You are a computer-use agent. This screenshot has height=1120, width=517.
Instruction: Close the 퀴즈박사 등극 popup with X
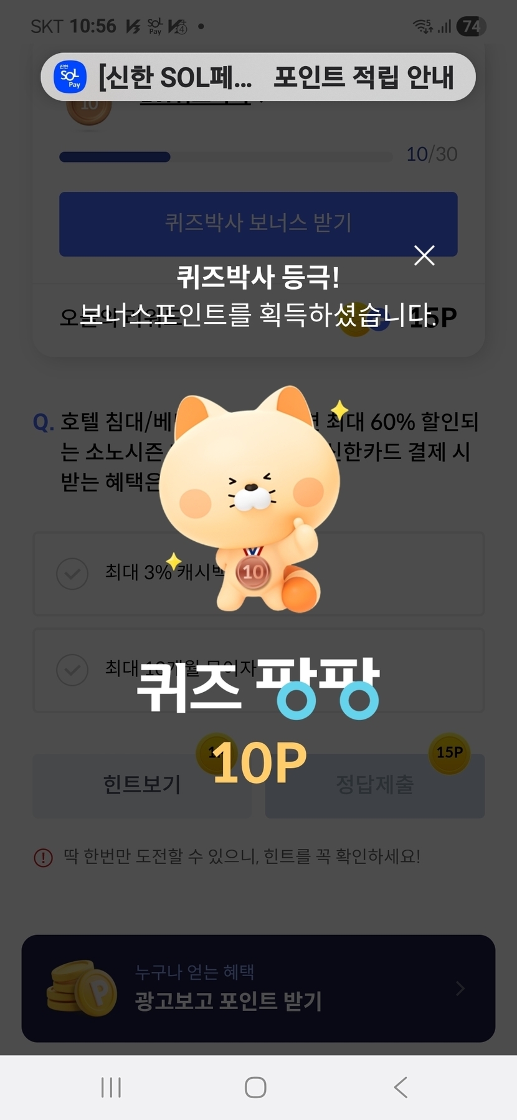pos(424,255)
